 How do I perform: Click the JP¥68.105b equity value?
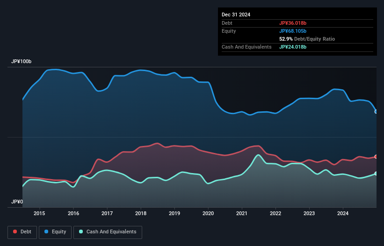[293, 31]
